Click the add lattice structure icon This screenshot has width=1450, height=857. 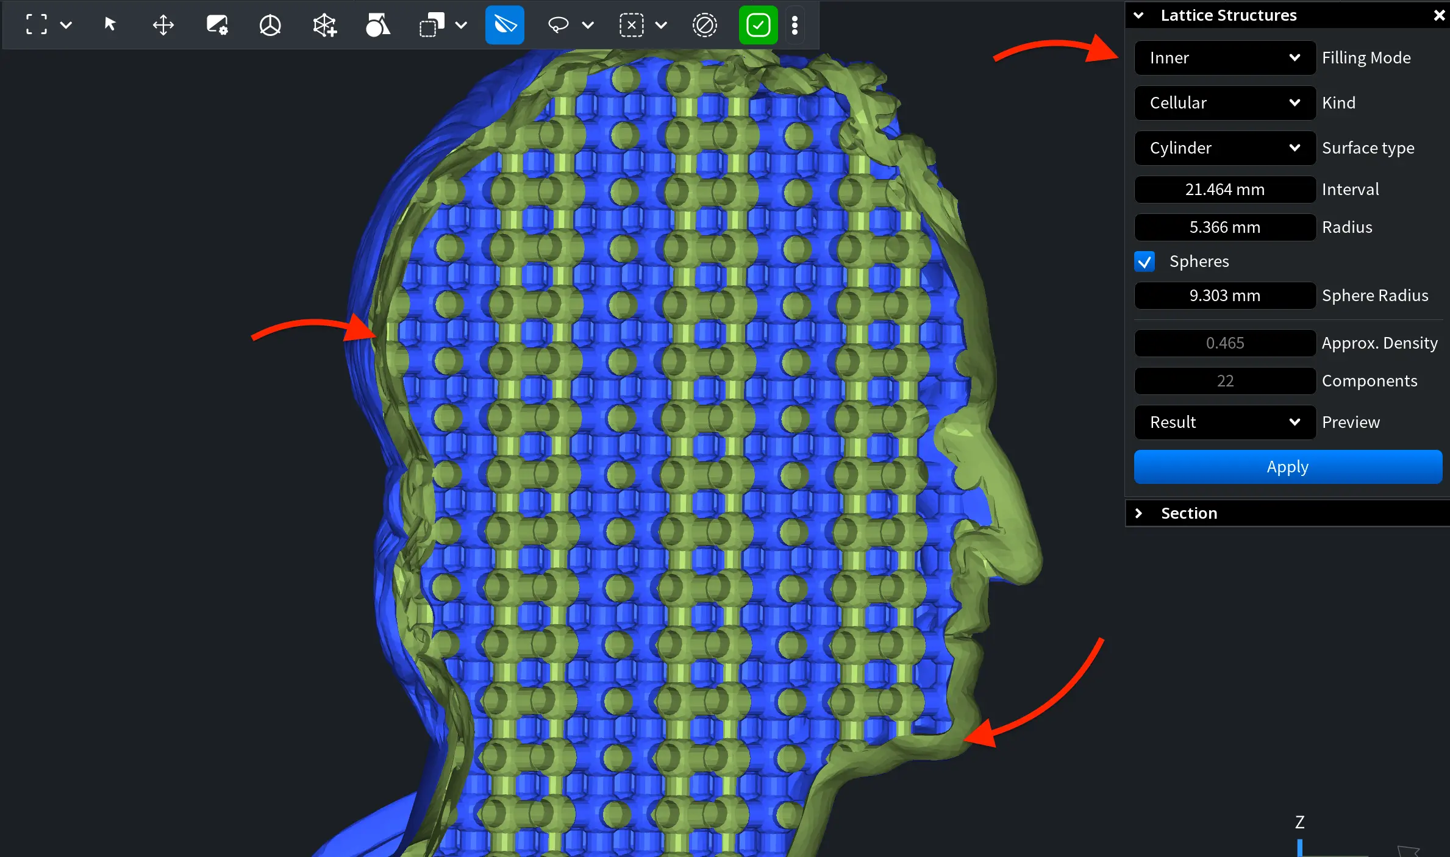(324, 24)
